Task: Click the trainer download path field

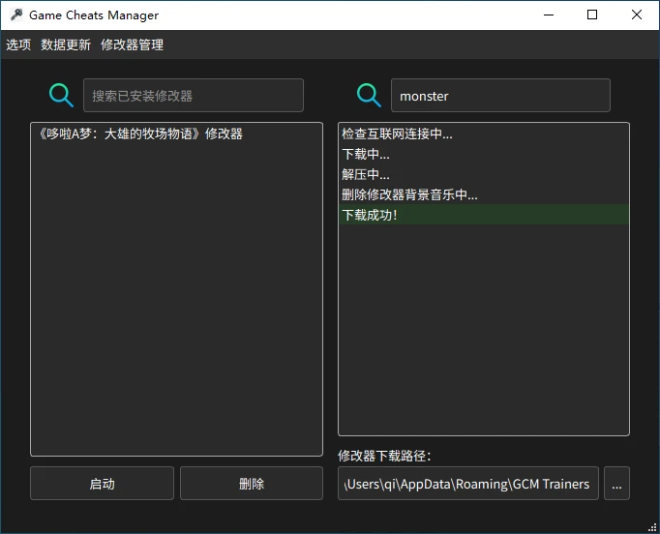Action: tap(468, 484)
